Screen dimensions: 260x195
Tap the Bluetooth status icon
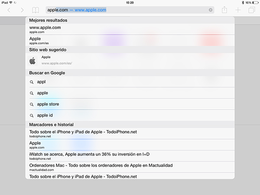pos(243,3)
